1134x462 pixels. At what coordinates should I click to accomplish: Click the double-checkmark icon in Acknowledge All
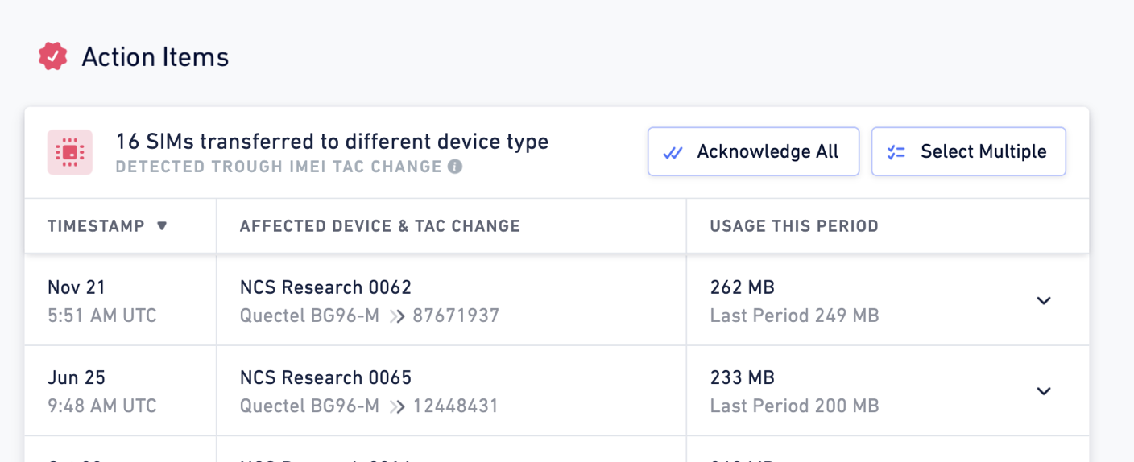(673, 152)
